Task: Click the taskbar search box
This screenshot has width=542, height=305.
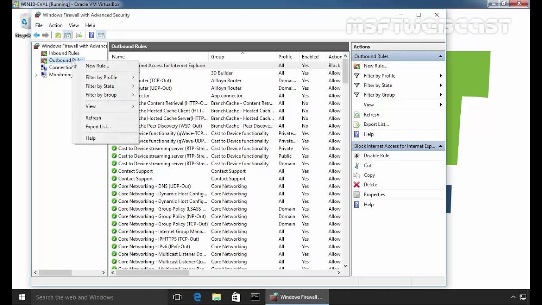Action: point(100,297)
